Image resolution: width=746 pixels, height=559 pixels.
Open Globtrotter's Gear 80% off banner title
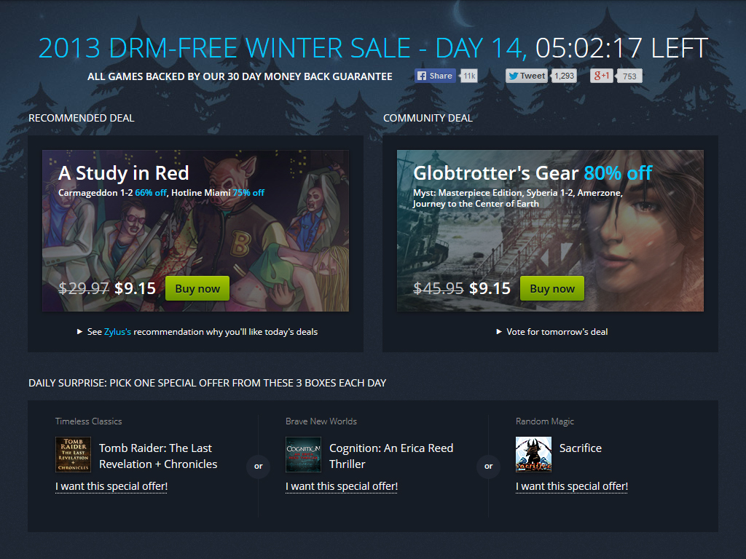tap(533, 173)
